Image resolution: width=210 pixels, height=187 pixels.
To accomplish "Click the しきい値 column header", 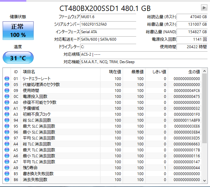I will (x=156, y=72).
